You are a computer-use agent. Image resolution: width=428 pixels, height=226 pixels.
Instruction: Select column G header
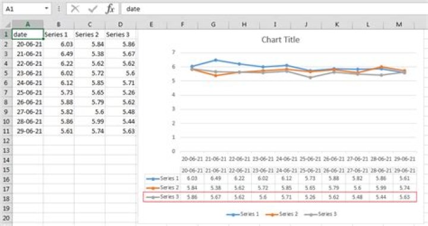(213, 24)
